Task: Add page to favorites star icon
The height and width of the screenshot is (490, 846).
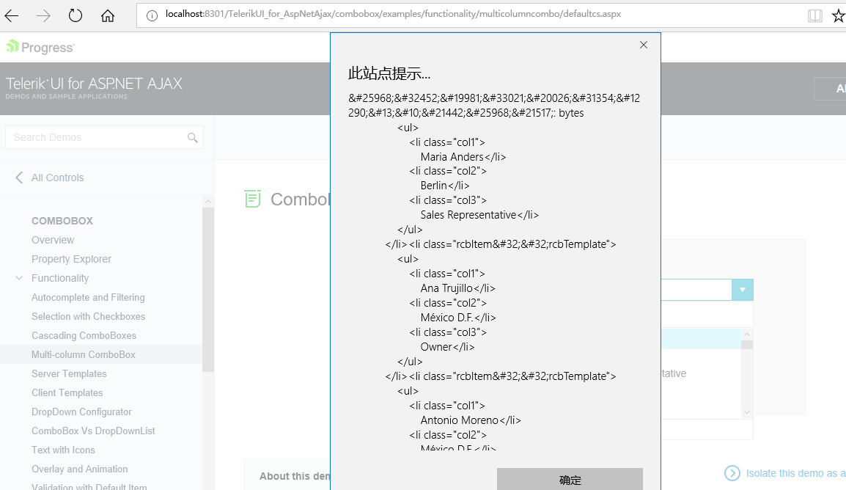Action: point(839,15)
